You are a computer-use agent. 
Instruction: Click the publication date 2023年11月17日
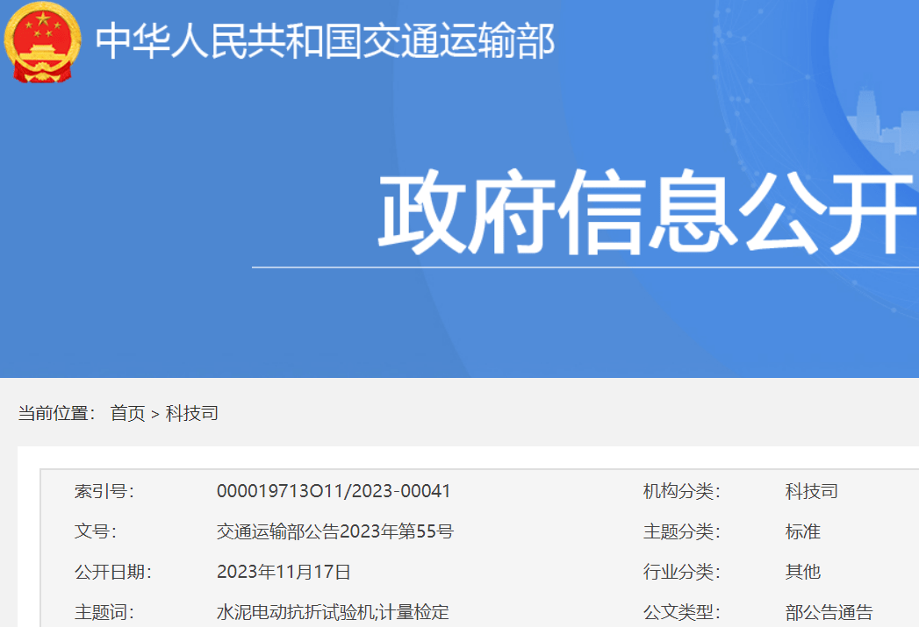point(286,571)
